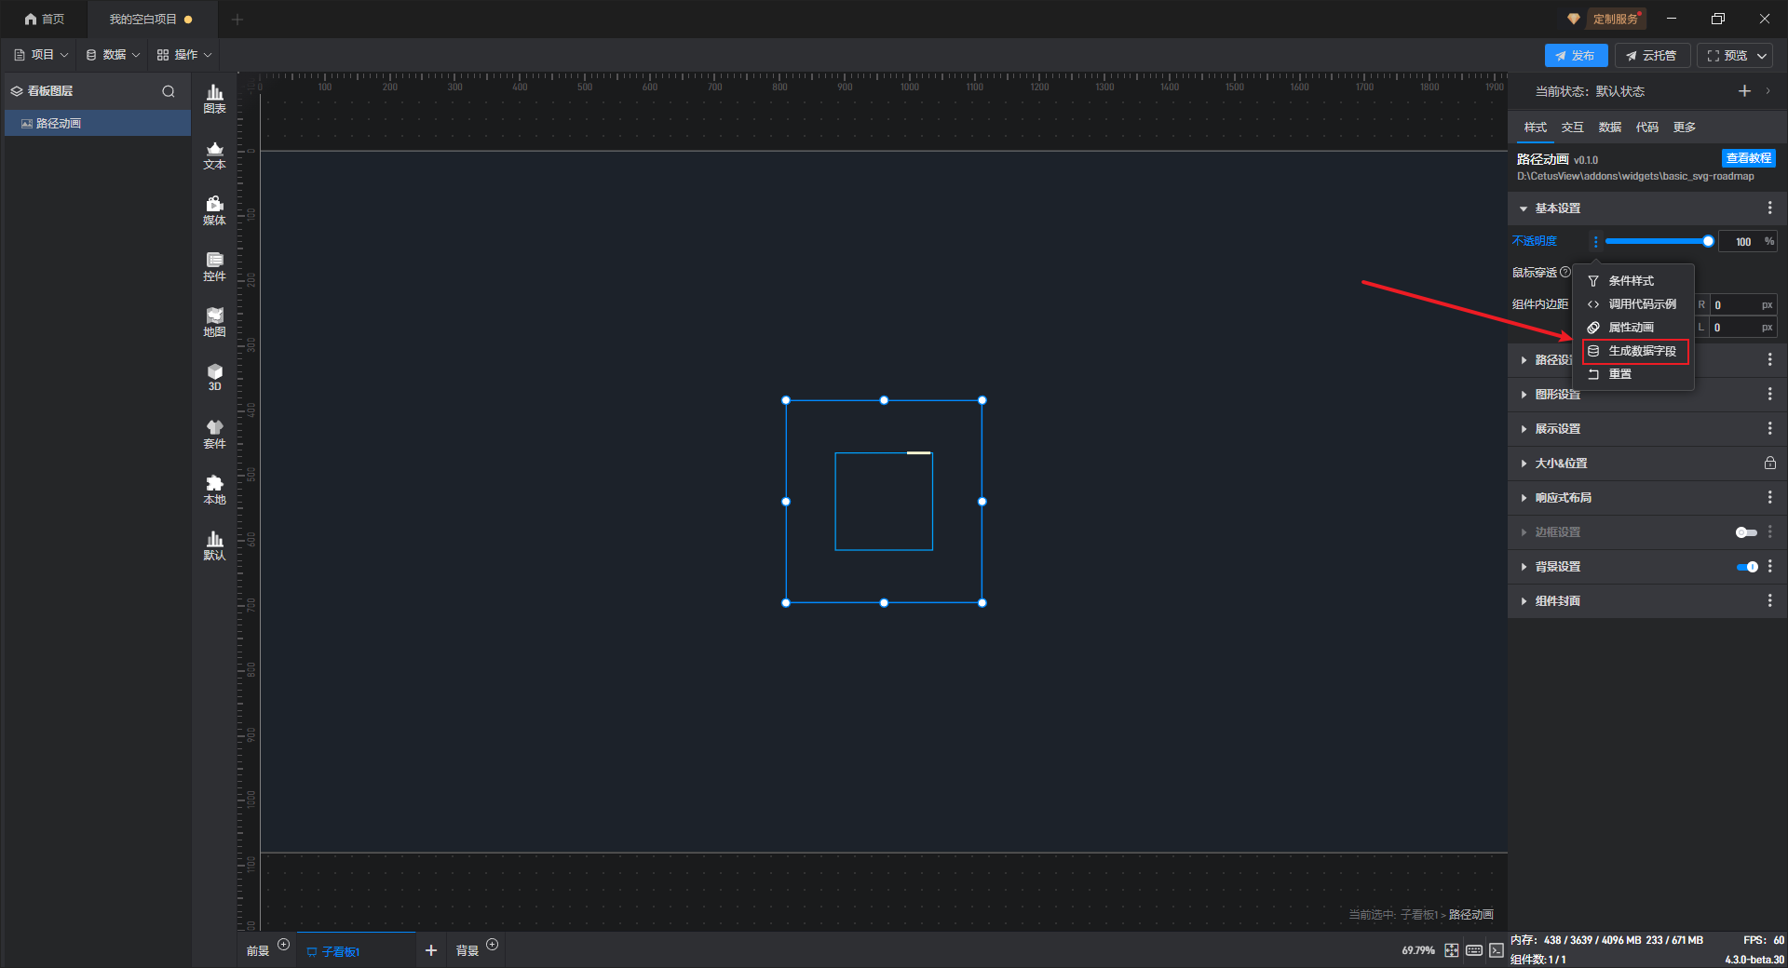1788x968 pixels.
Task: Open the 3D components panel
Action: click(x=214, y=377)
